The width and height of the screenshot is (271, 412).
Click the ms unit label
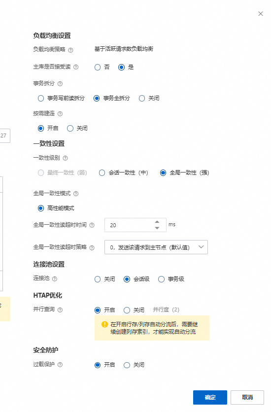[172, 224]
